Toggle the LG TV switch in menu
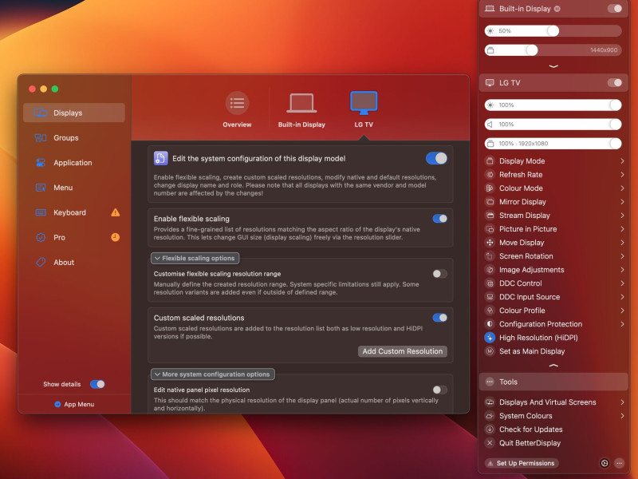This screenshot has width=638, height=479. click(615, 83)
